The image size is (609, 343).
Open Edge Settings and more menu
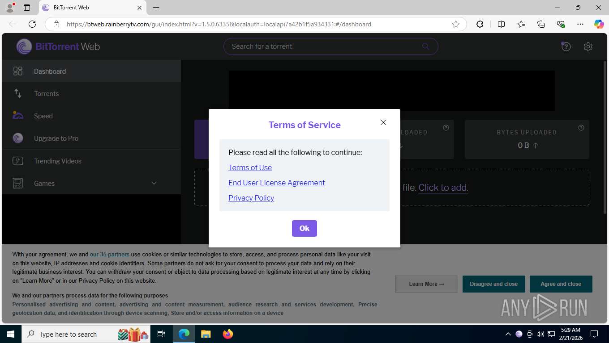click(x=580, y=24)
